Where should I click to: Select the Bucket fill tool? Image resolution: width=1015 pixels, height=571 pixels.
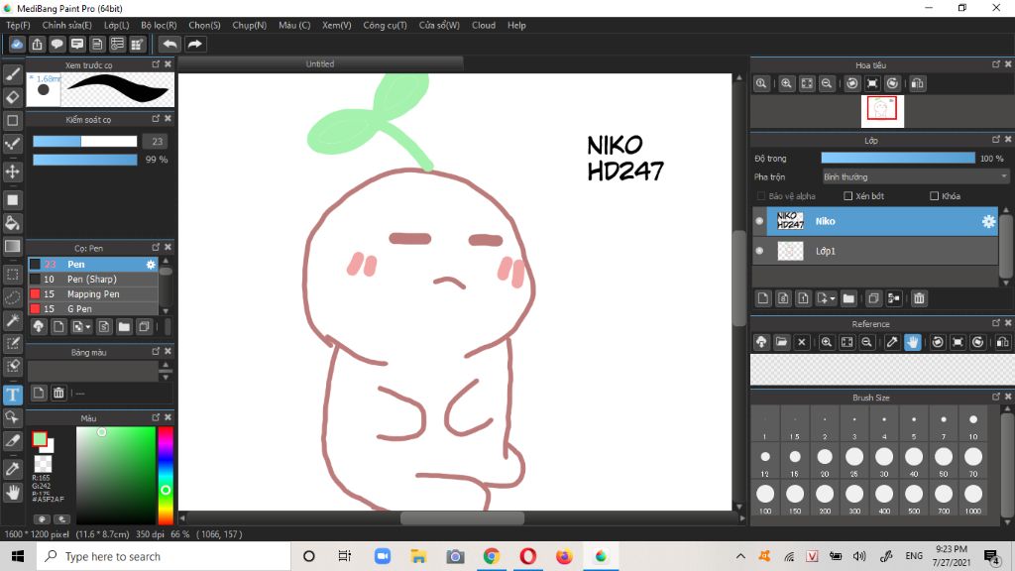point(13,222)
